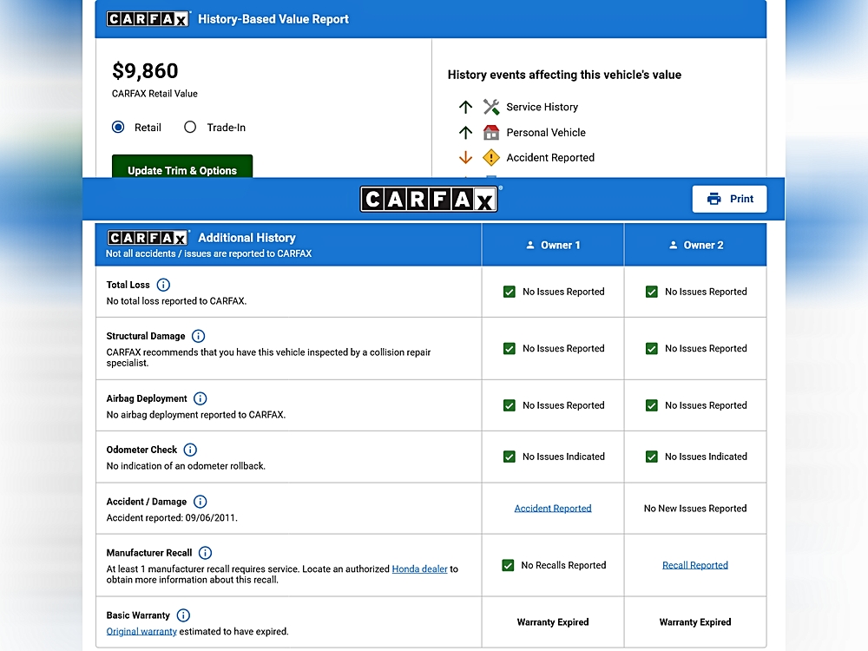
Task: Click 'Accident reported: 09/06/2011.' text
Action: [x=172, y=517]
